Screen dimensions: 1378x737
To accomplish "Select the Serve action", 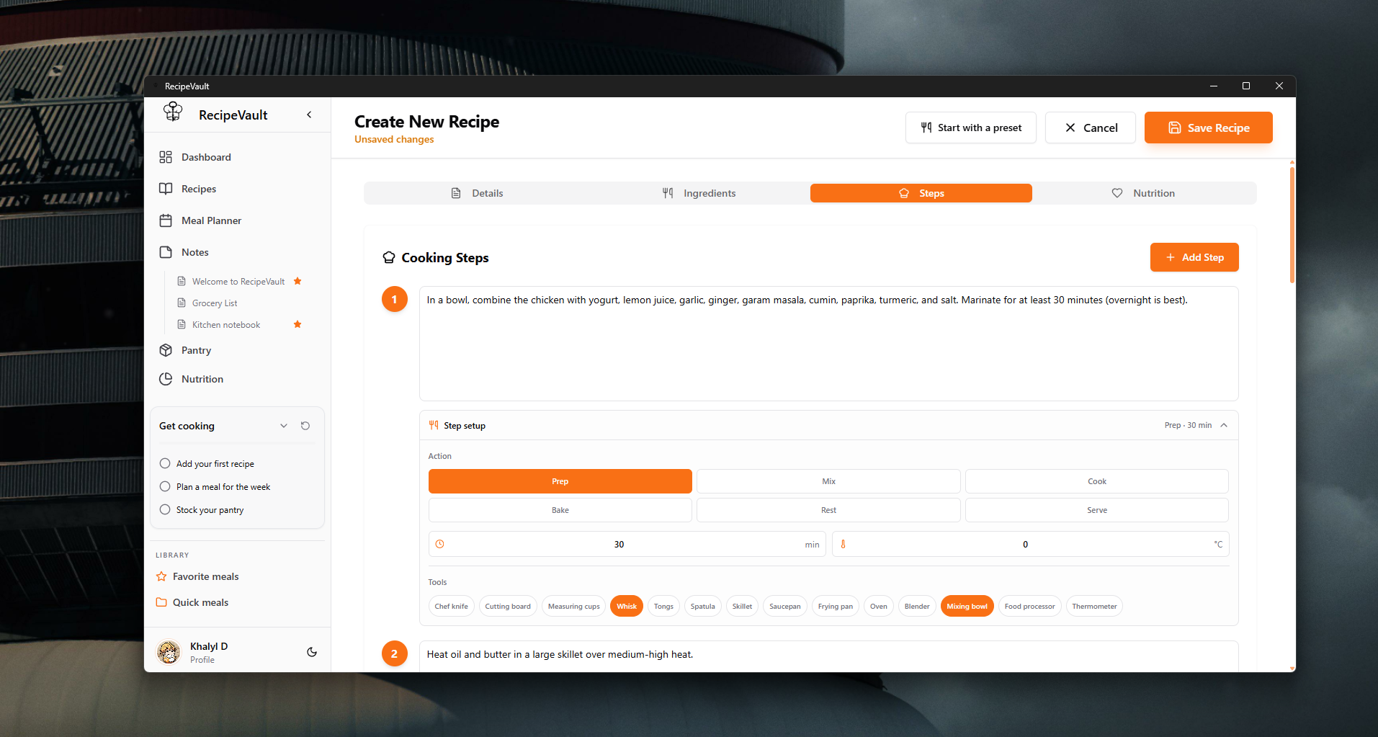I will click(x=1096, y=510).
